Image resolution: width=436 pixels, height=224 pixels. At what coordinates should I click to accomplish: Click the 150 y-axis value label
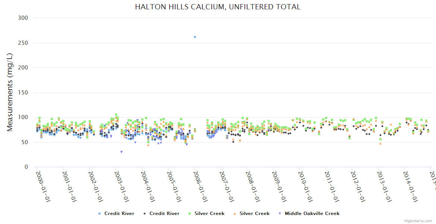click(23, 93)
